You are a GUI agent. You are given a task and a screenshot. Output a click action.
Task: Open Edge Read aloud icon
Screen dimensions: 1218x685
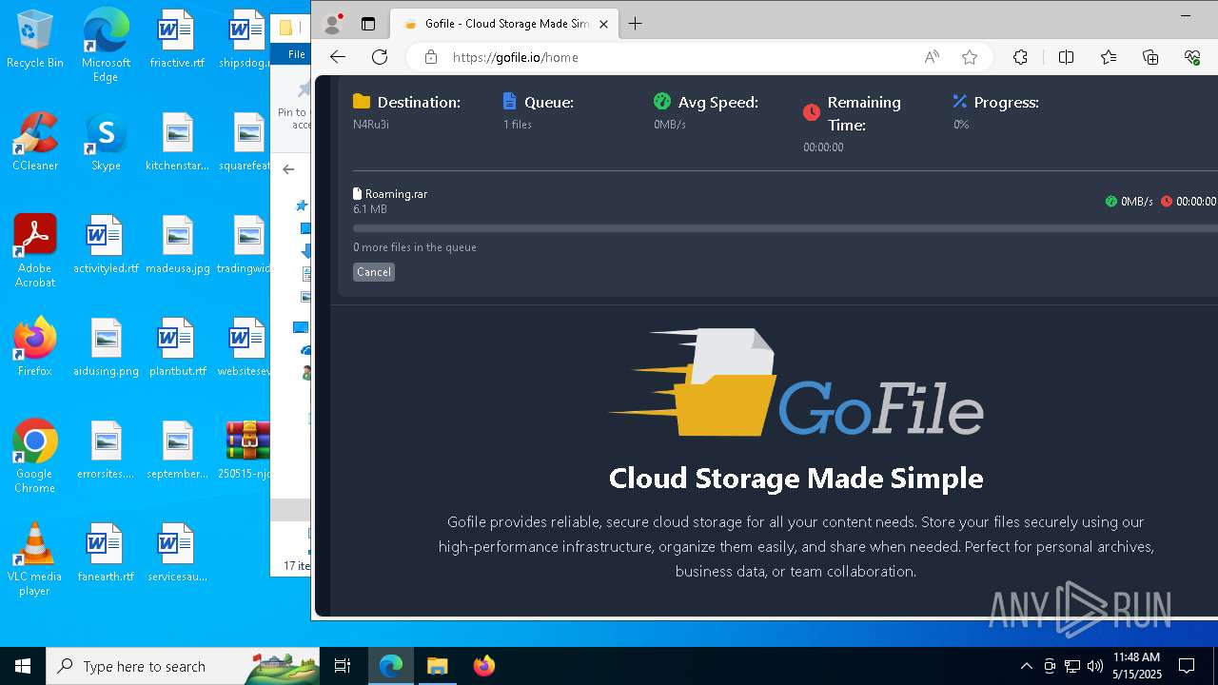(x=932, y=57)
